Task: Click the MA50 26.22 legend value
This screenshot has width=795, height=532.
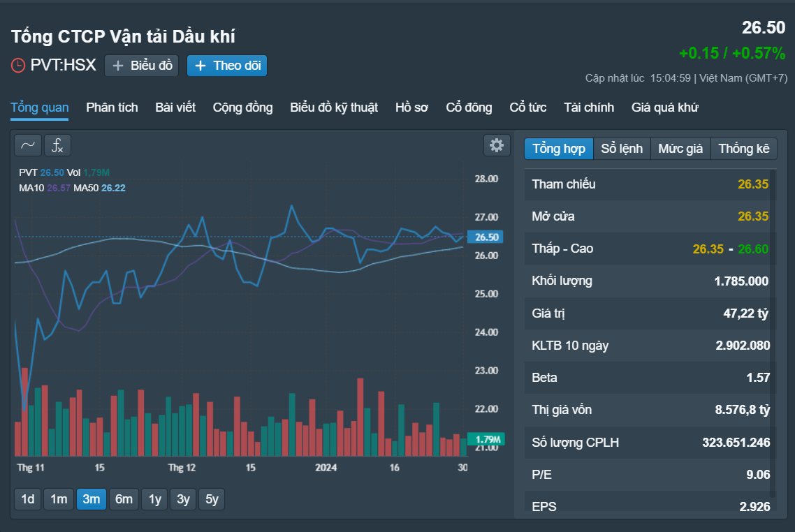Action: (113, 188)
